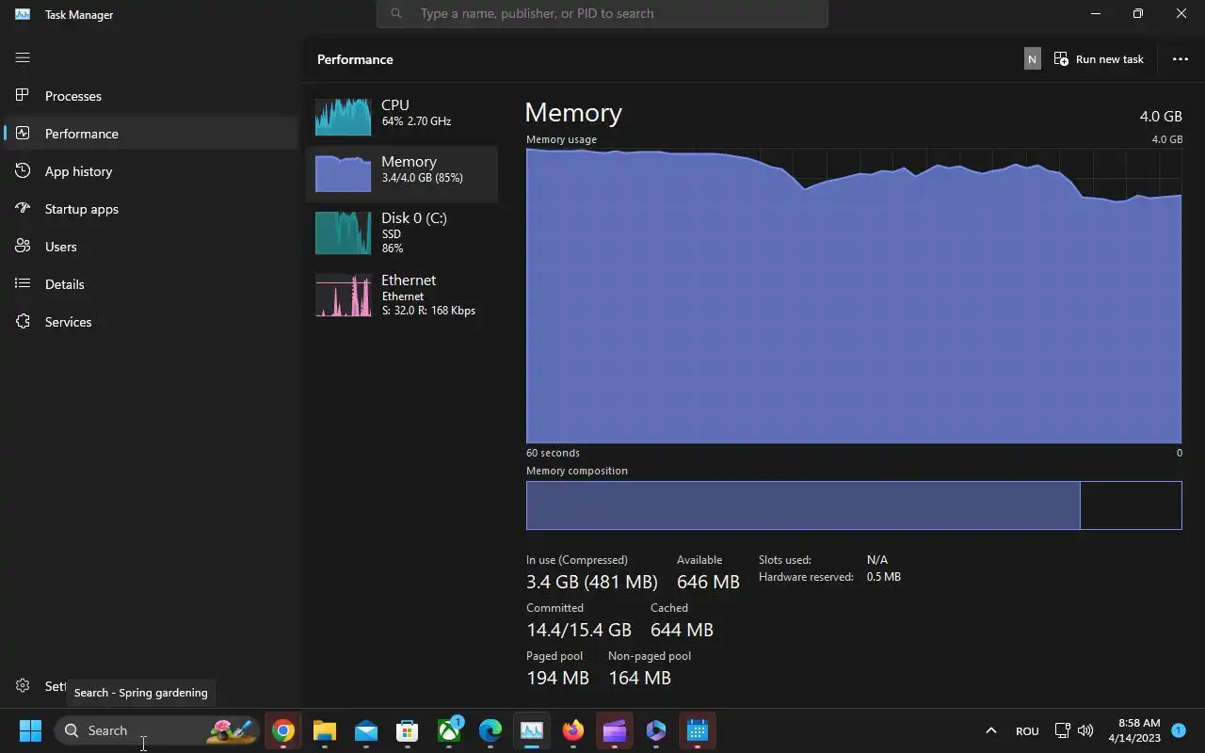The image size is (1205, 753).
Task: Open network status tray icon
Action: 1063,730
